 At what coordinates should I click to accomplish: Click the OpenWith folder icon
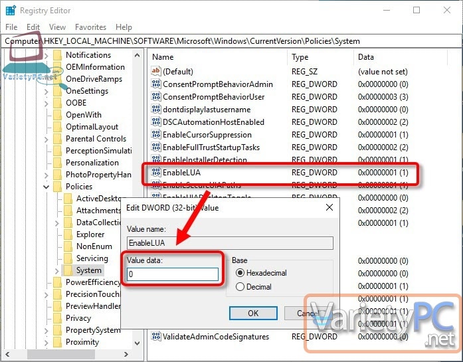click(57, 115)
